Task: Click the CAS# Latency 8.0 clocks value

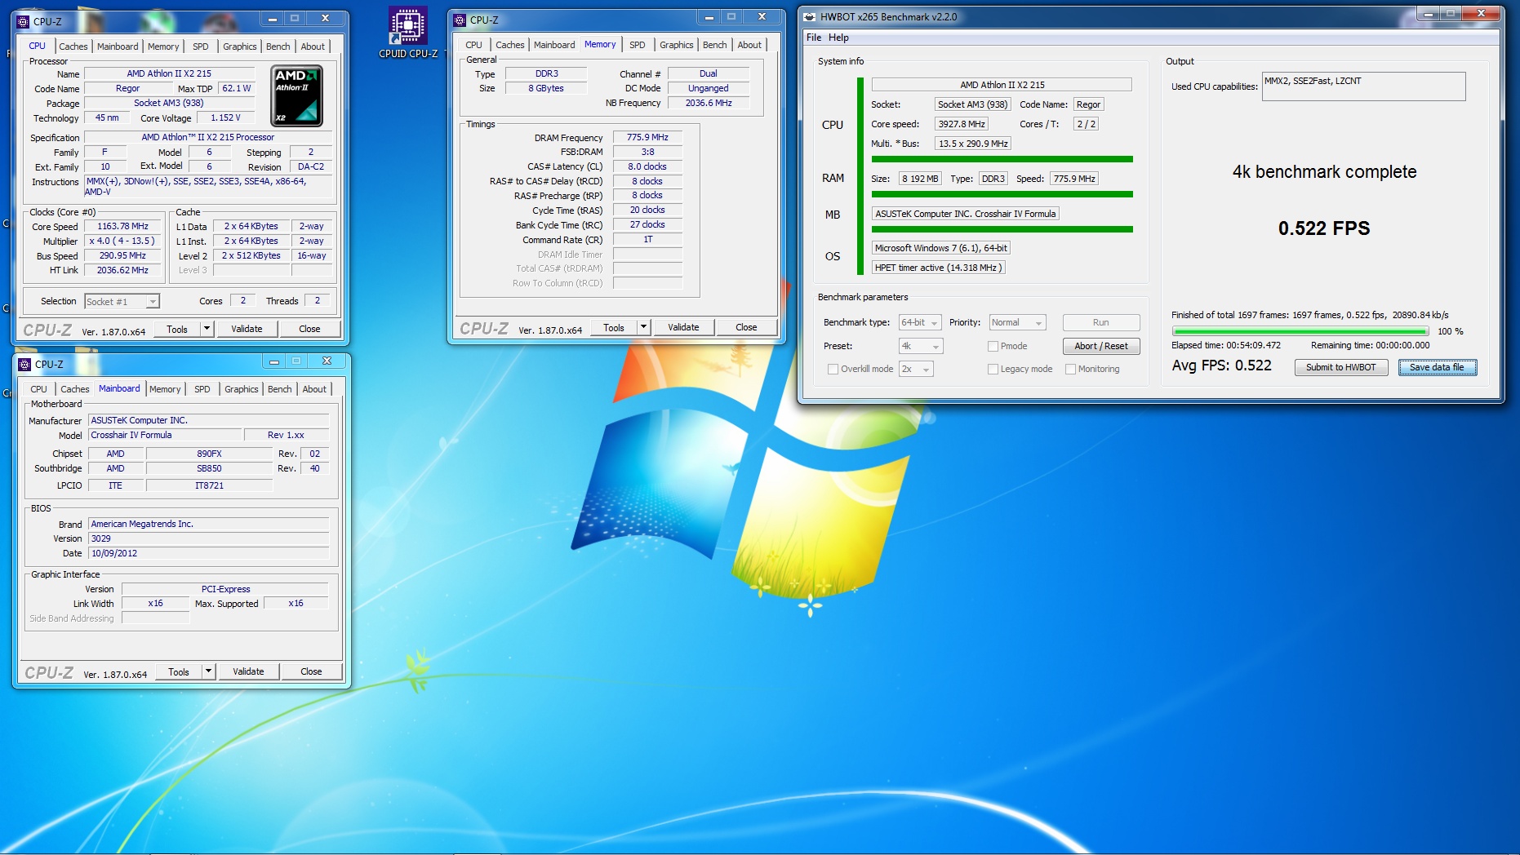Action: click(647, 166)
